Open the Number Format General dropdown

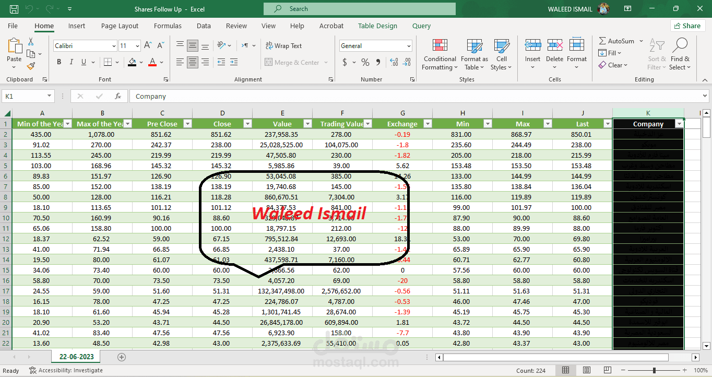[x=408, y=46]
